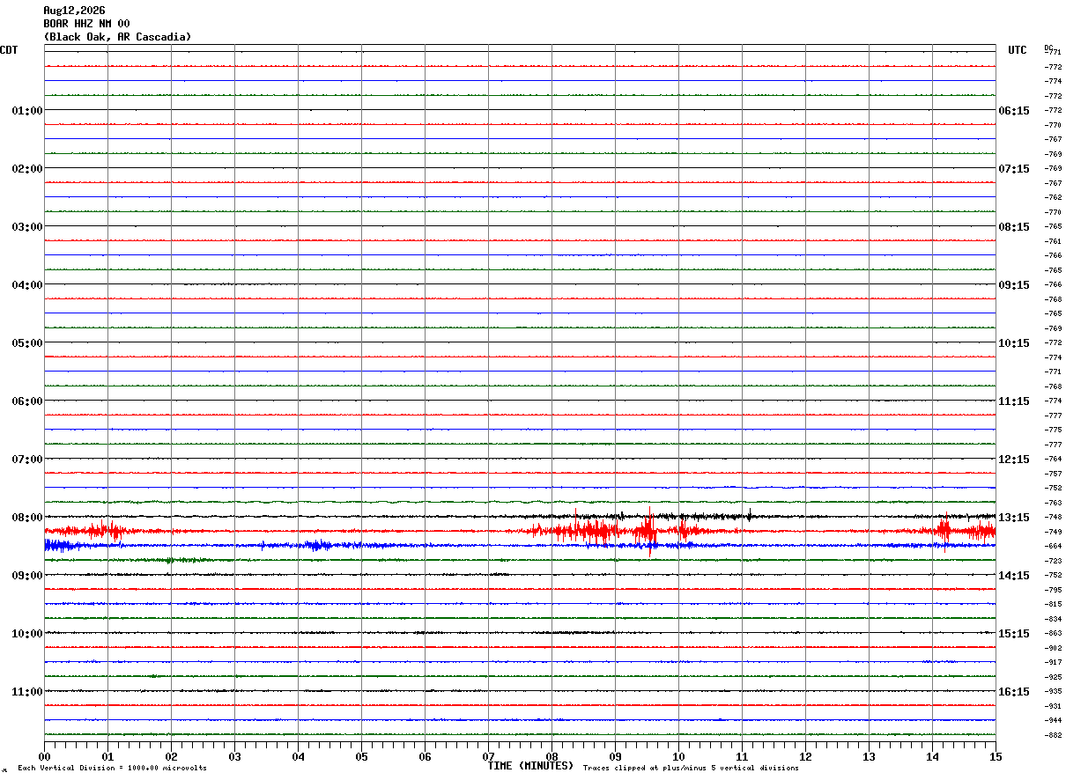The height and width of the screenshot is (780, 1066).
Task: Click the 01:00 CDT time label
Action: (27, 111)
